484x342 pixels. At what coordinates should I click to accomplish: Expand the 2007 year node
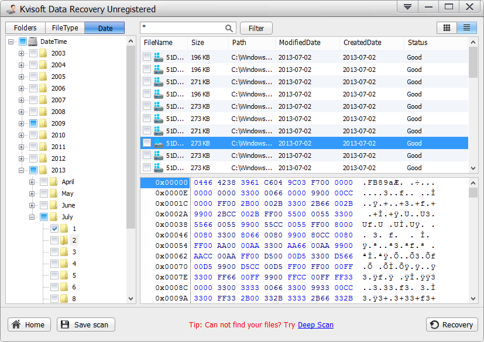21,100
